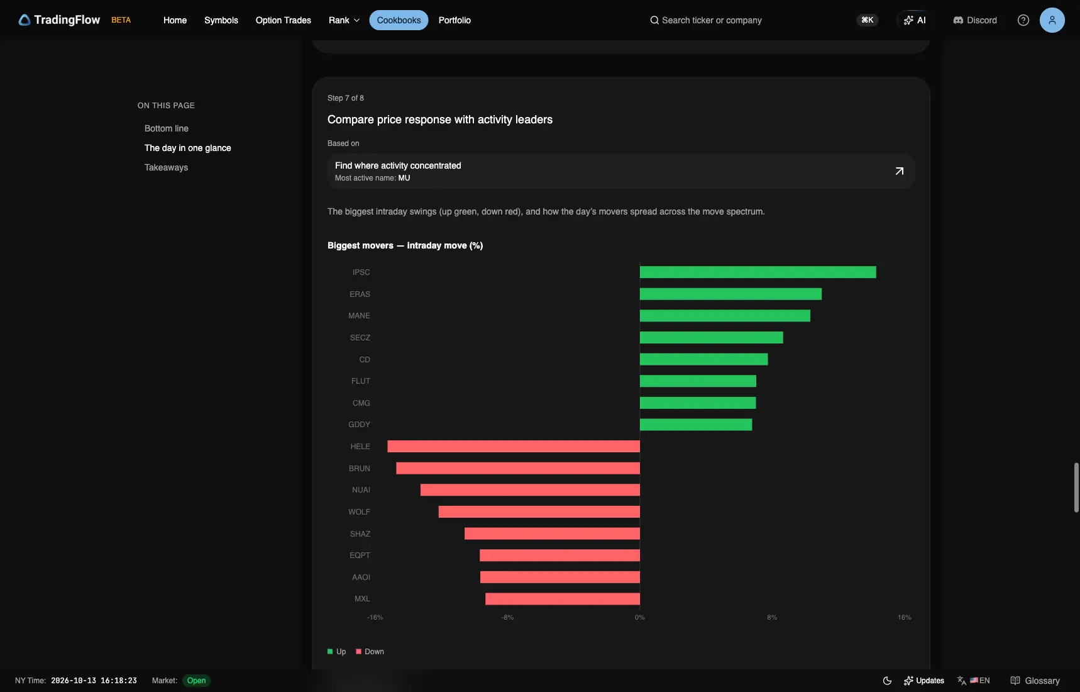Image resolution: width=1080 pixels, height=692 pixels.
Task: Jump to Takeaways section
Action: tap(166, 167)
